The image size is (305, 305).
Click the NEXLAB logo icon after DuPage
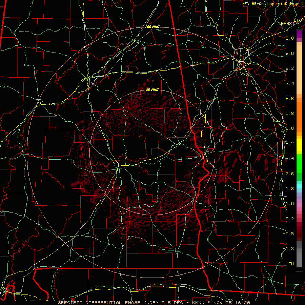[302, 3]
